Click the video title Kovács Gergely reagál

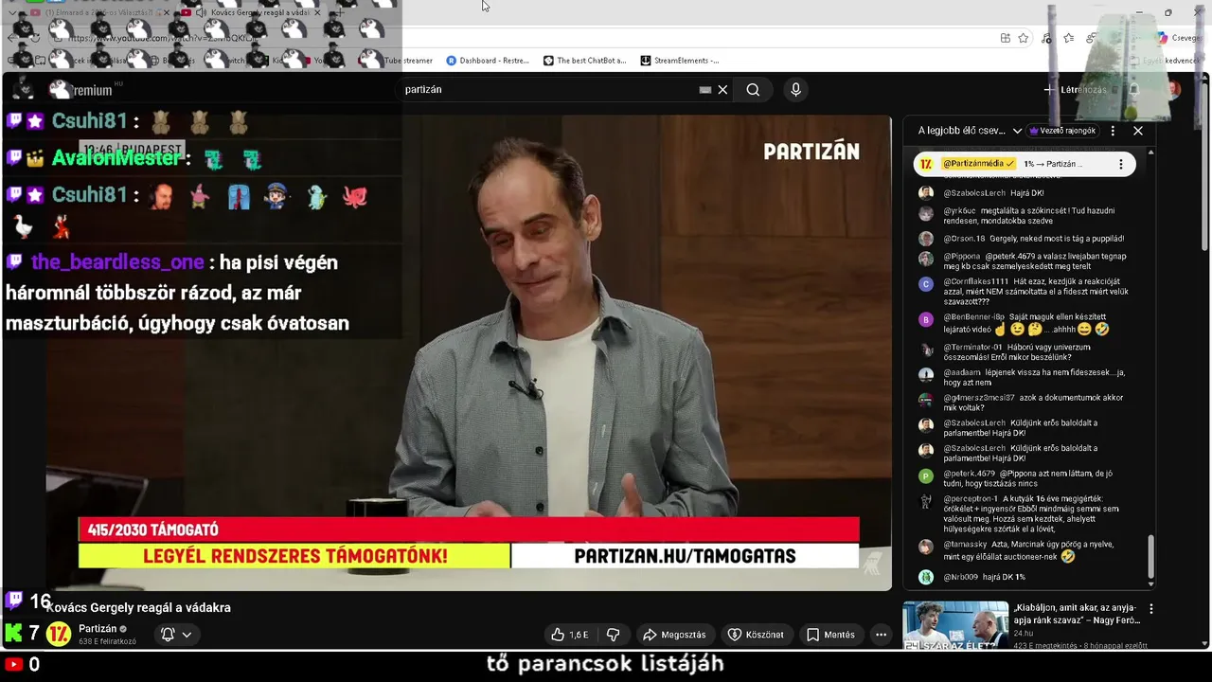[x=138, y=608]
